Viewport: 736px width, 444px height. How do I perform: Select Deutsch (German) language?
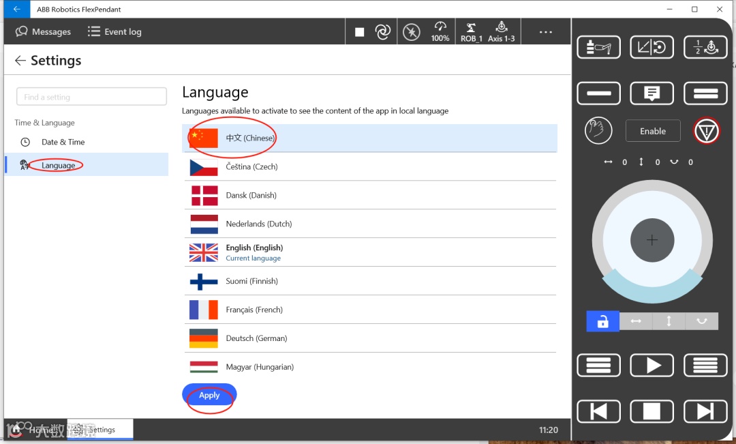click(369, 338)
